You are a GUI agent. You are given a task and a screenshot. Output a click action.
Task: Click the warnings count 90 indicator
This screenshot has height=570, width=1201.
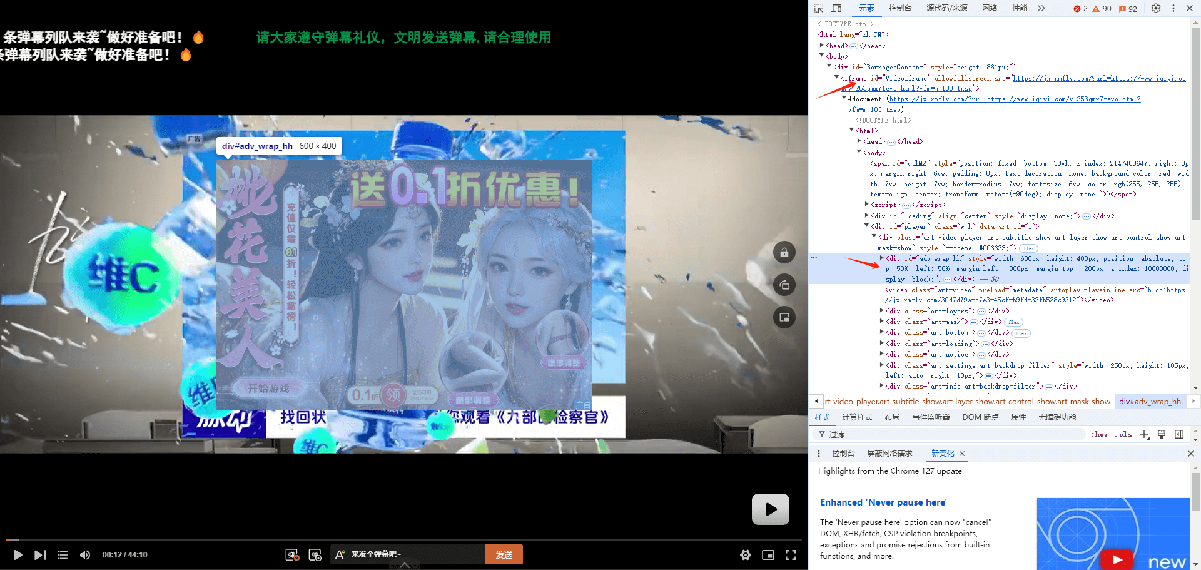1102,9
